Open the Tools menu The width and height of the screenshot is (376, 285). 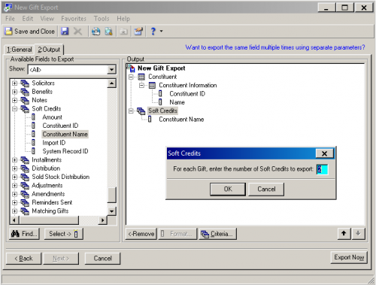coord(102,19)
